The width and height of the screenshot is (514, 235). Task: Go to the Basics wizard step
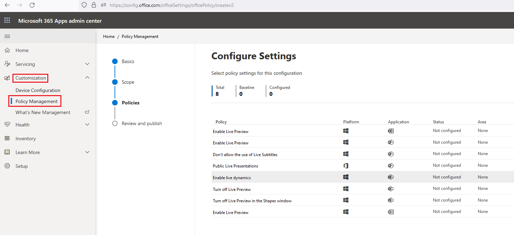click(x=128, y=61)
